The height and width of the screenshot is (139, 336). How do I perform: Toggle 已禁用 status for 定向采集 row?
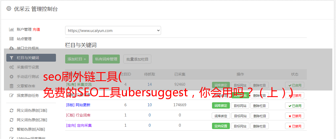(x=294, y=126)
